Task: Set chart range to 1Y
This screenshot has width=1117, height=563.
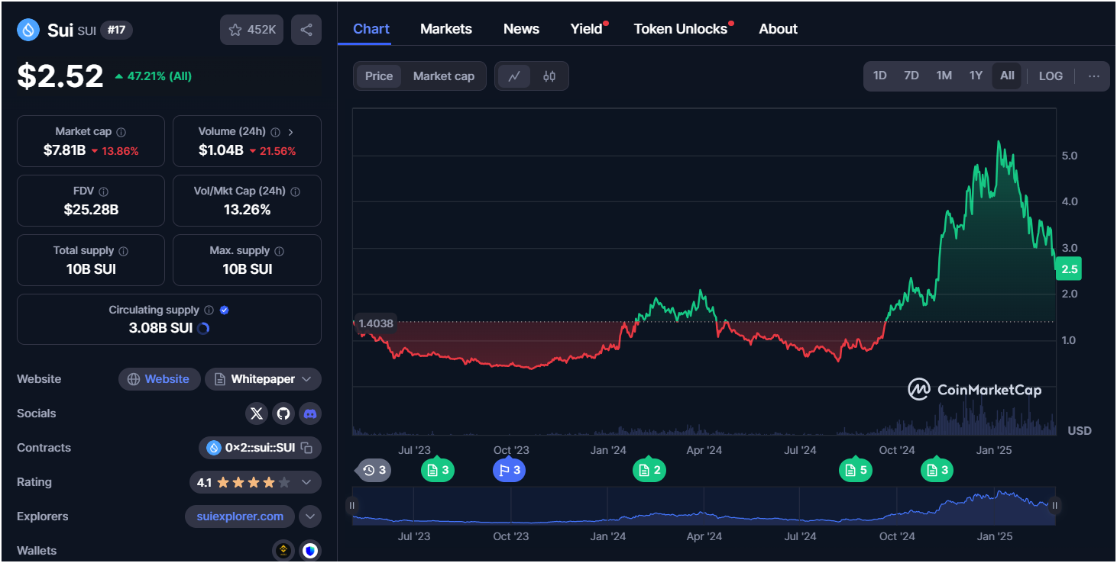Action: [976, 76]
